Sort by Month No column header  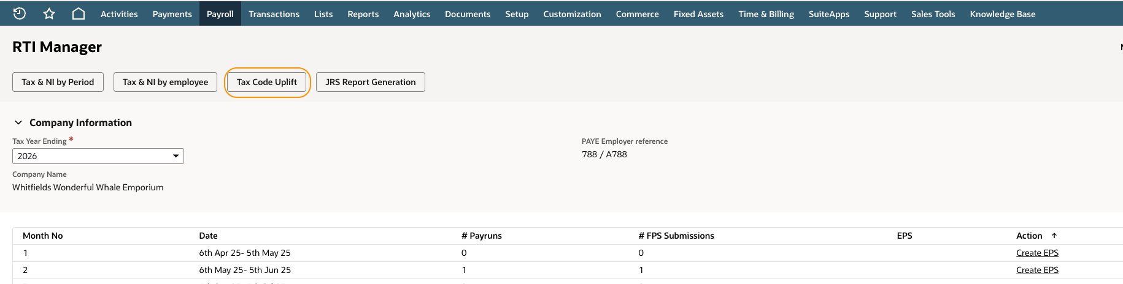[43, 236]
